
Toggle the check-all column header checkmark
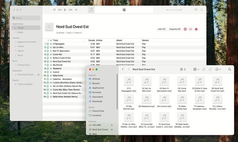coord(51,40)
